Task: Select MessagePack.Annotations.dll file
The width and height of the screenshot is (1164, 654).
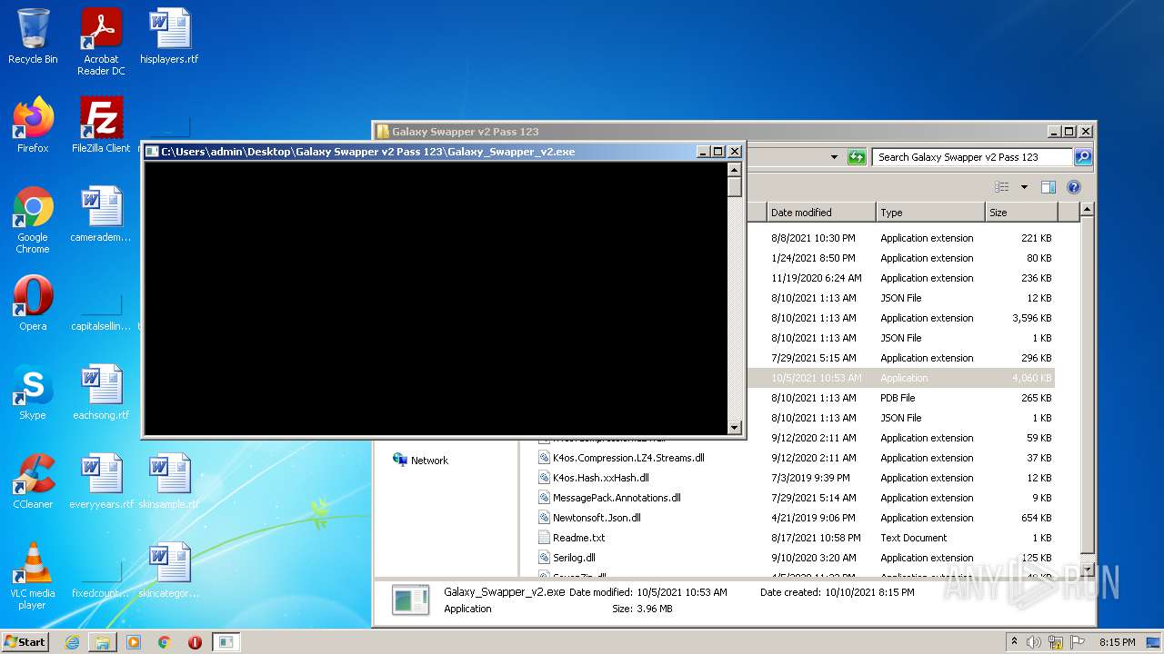Action: (609, 498)
